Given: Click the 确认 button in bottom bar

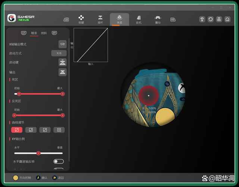Looking at the screenshot, I should coord(42,178).
